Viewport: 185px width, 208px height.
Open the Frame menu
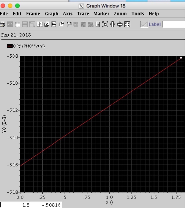click(x=33, y=14)
